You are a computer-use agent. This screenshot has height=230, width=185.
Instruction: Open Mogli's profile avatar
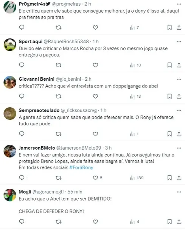tap(10, 195)
